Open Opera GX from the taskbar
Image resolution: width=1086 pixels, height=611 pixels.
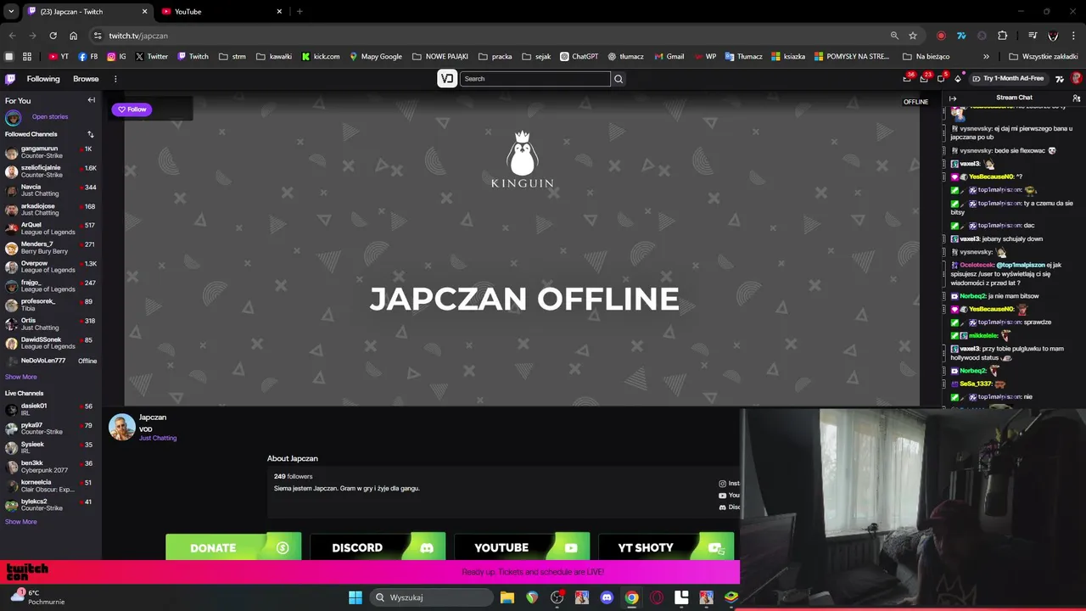click(x=657, y=597)
